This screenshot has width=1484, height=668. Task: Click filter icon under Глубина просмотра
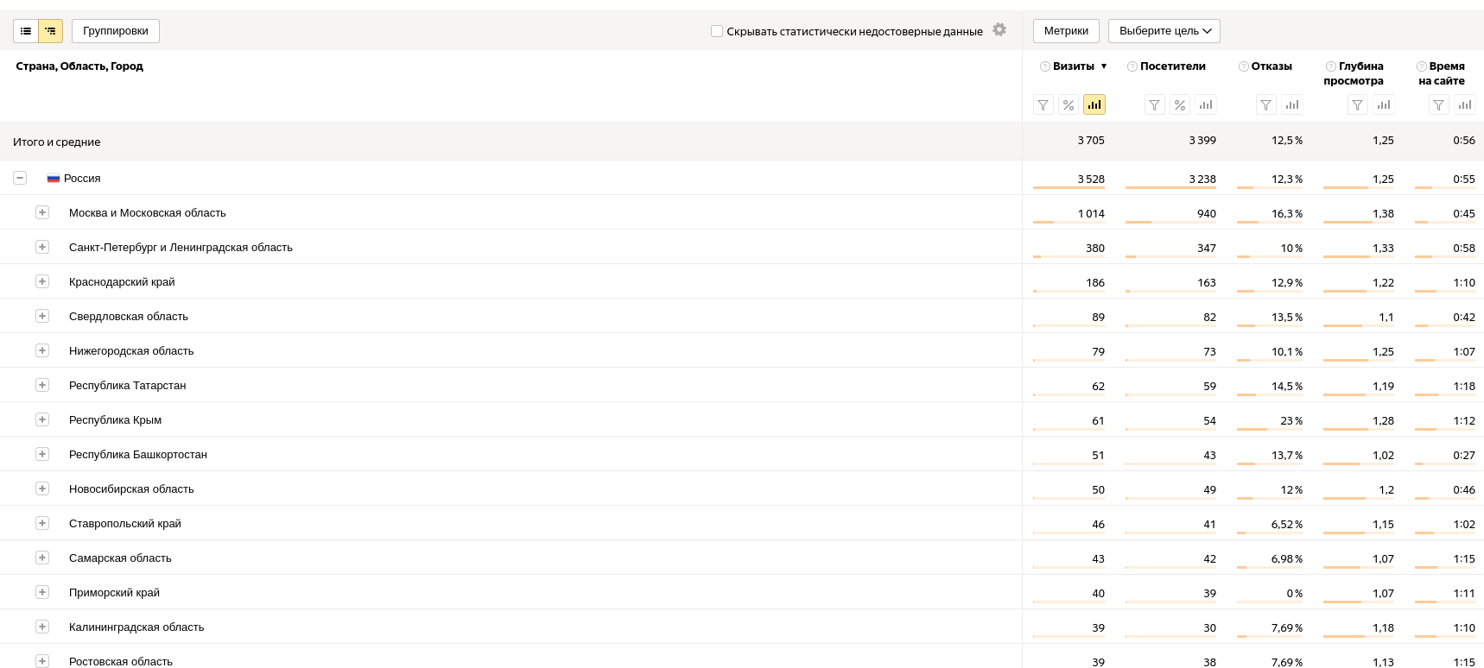[1358, 105]
